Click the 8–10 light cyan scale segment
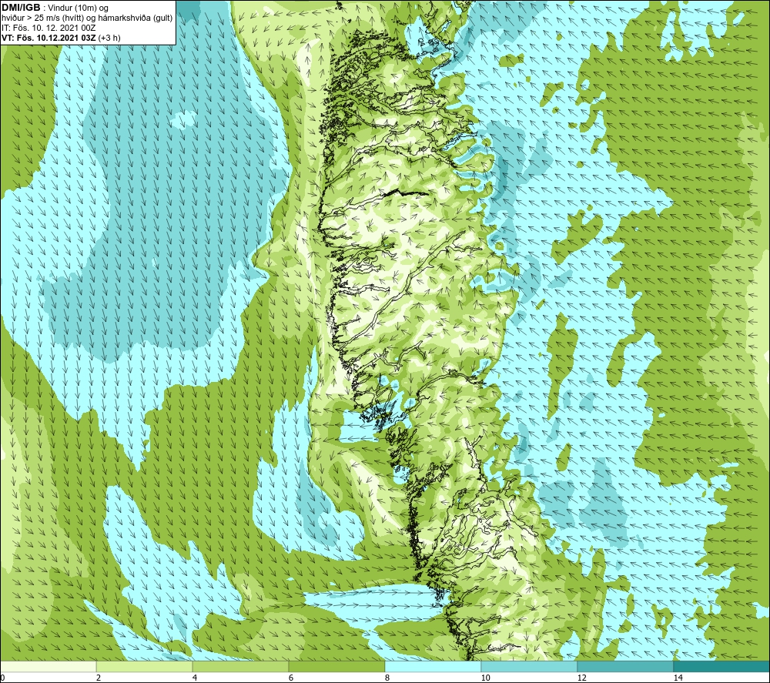 pos(433,666)
